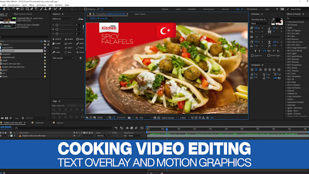Select the Pen tool
309x174 pixels.
coord(31,9)
